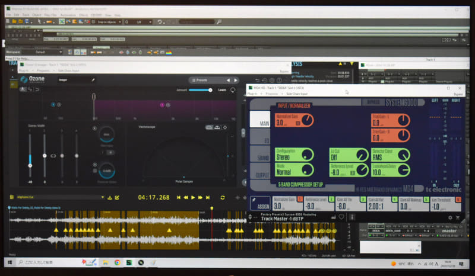Switch to the 5BAND tab in MD4
The height and width of the screenshot is (276, 475).
(x=260, y=153)
